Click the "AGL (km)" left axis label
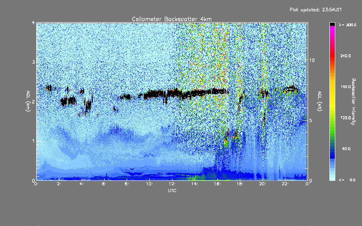The image size is (362, 226). [28, 101]
